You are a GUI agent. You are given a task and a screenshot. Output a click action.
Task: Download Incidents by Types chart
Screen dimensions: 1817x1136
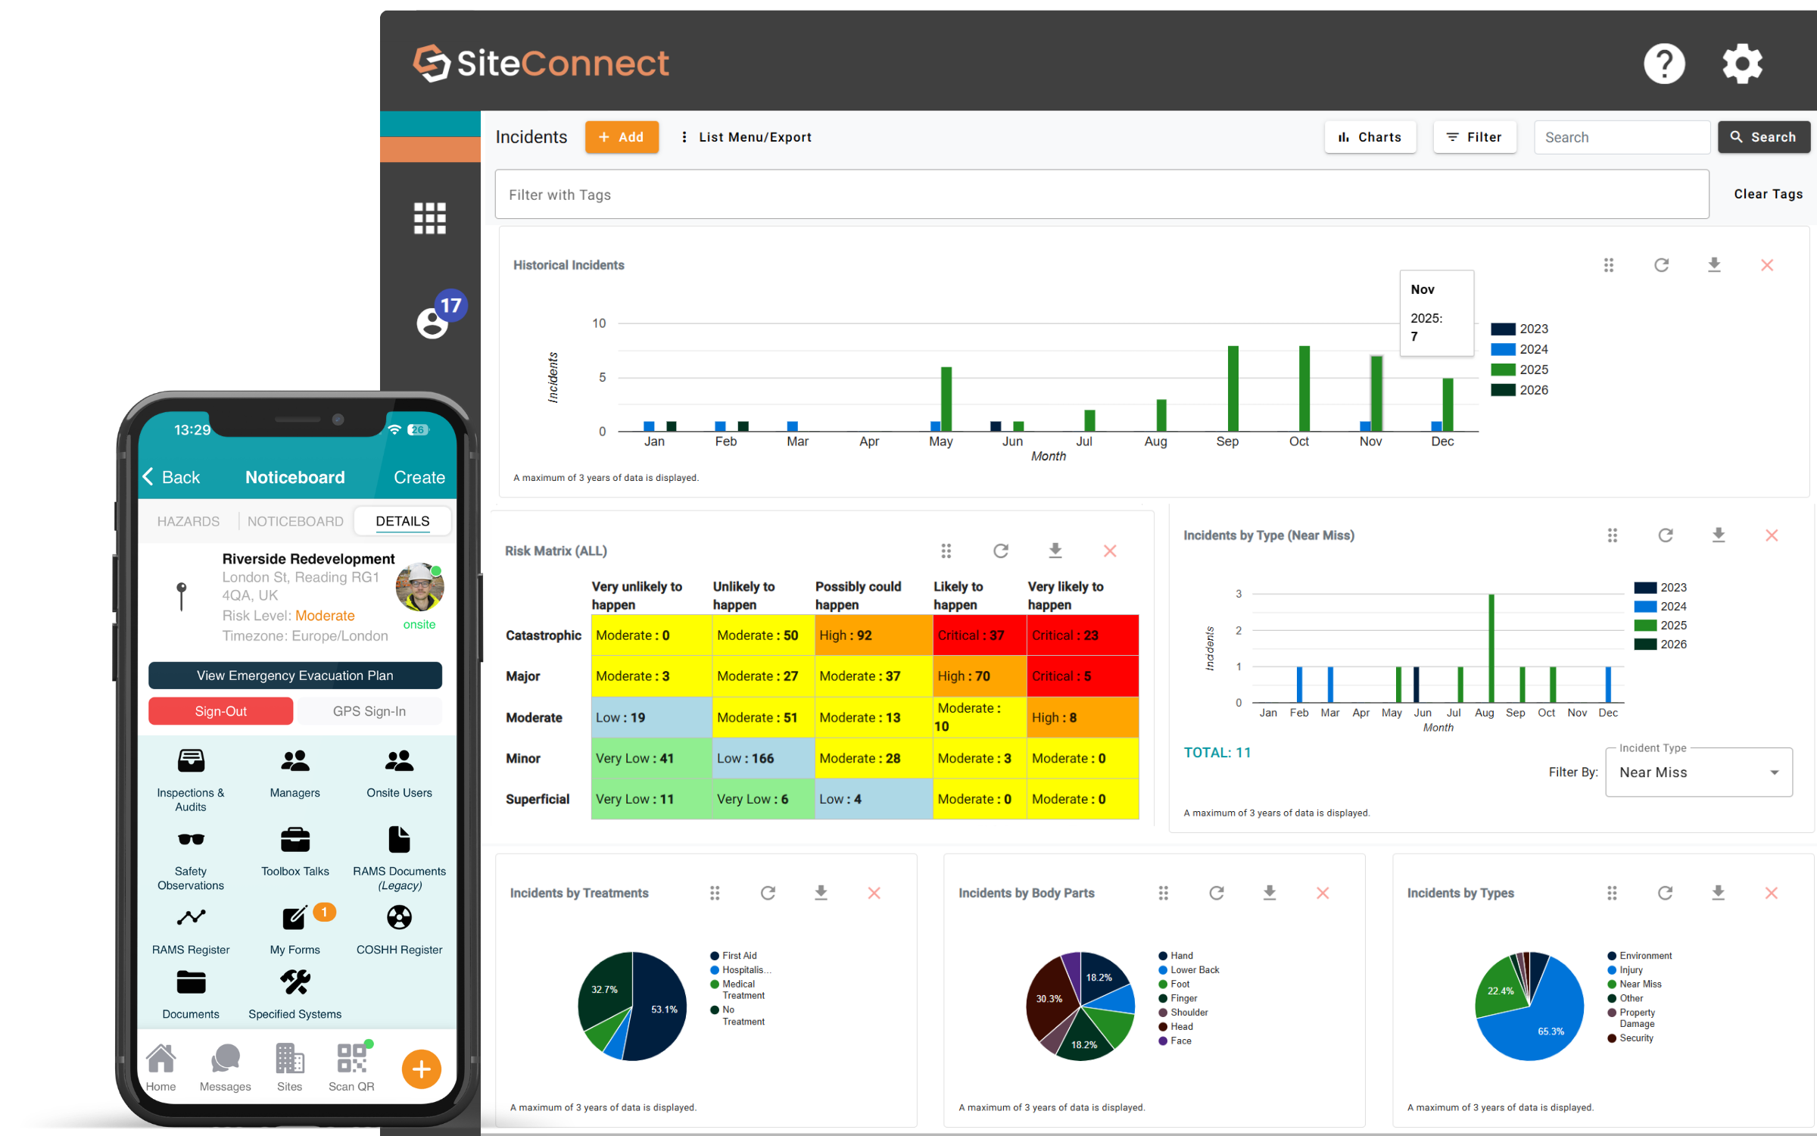pos(1718,893)
